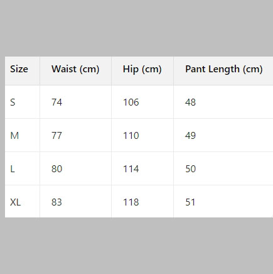Click hip value 106

click(x=131, y=102)
